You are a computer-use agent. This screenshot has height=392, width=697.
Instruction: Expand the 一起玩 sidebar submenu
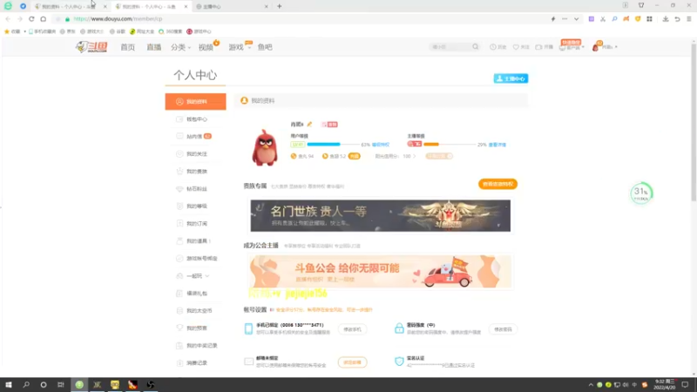(195, 276)
